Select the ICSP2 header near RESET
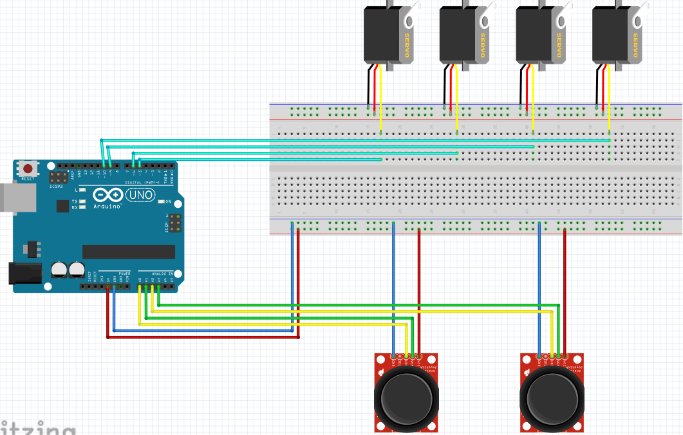683x435 pixels. pos(59,177)
